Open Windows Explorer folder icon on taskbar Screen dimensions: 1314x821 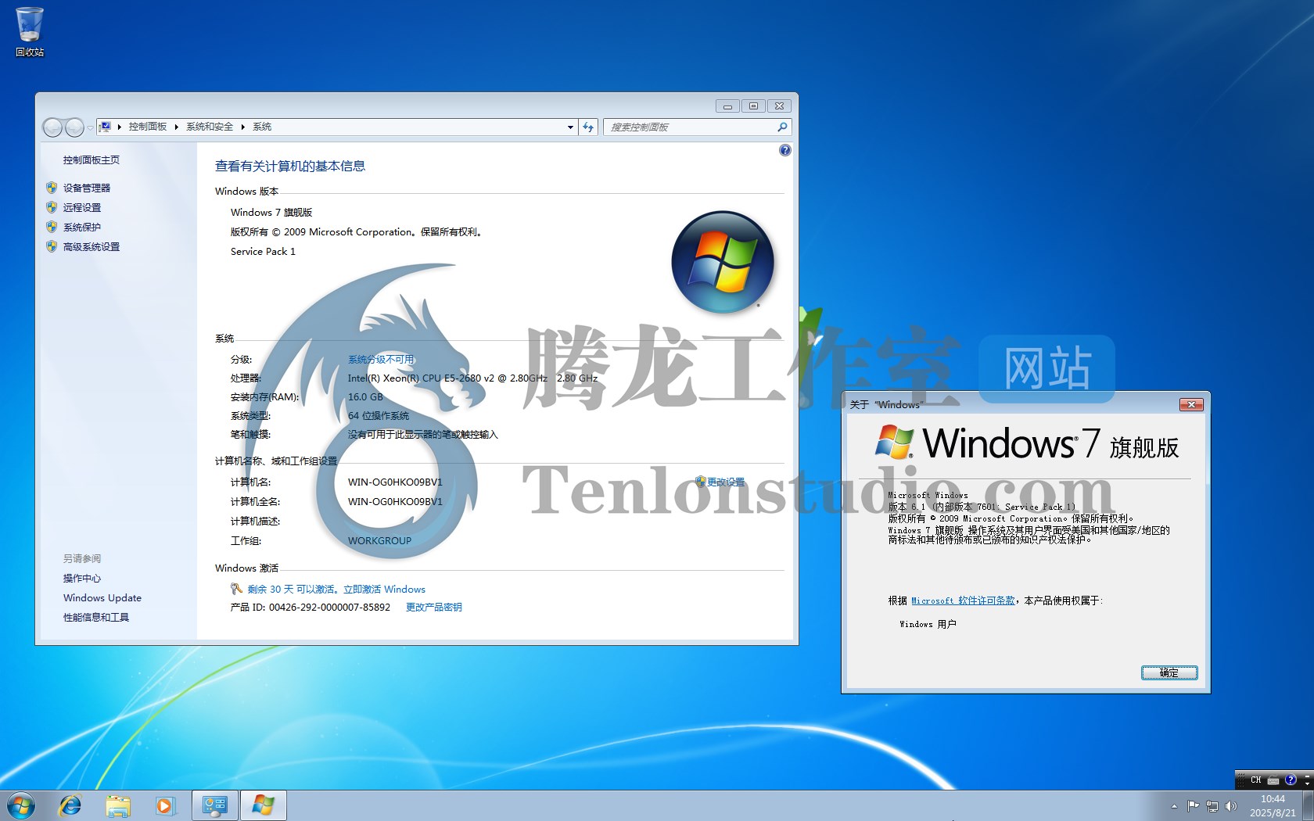coord(118,805)
